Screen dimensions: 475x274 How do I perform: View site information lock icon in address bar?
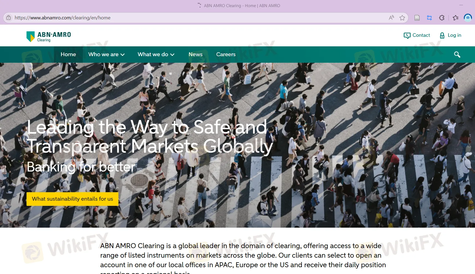8,18
